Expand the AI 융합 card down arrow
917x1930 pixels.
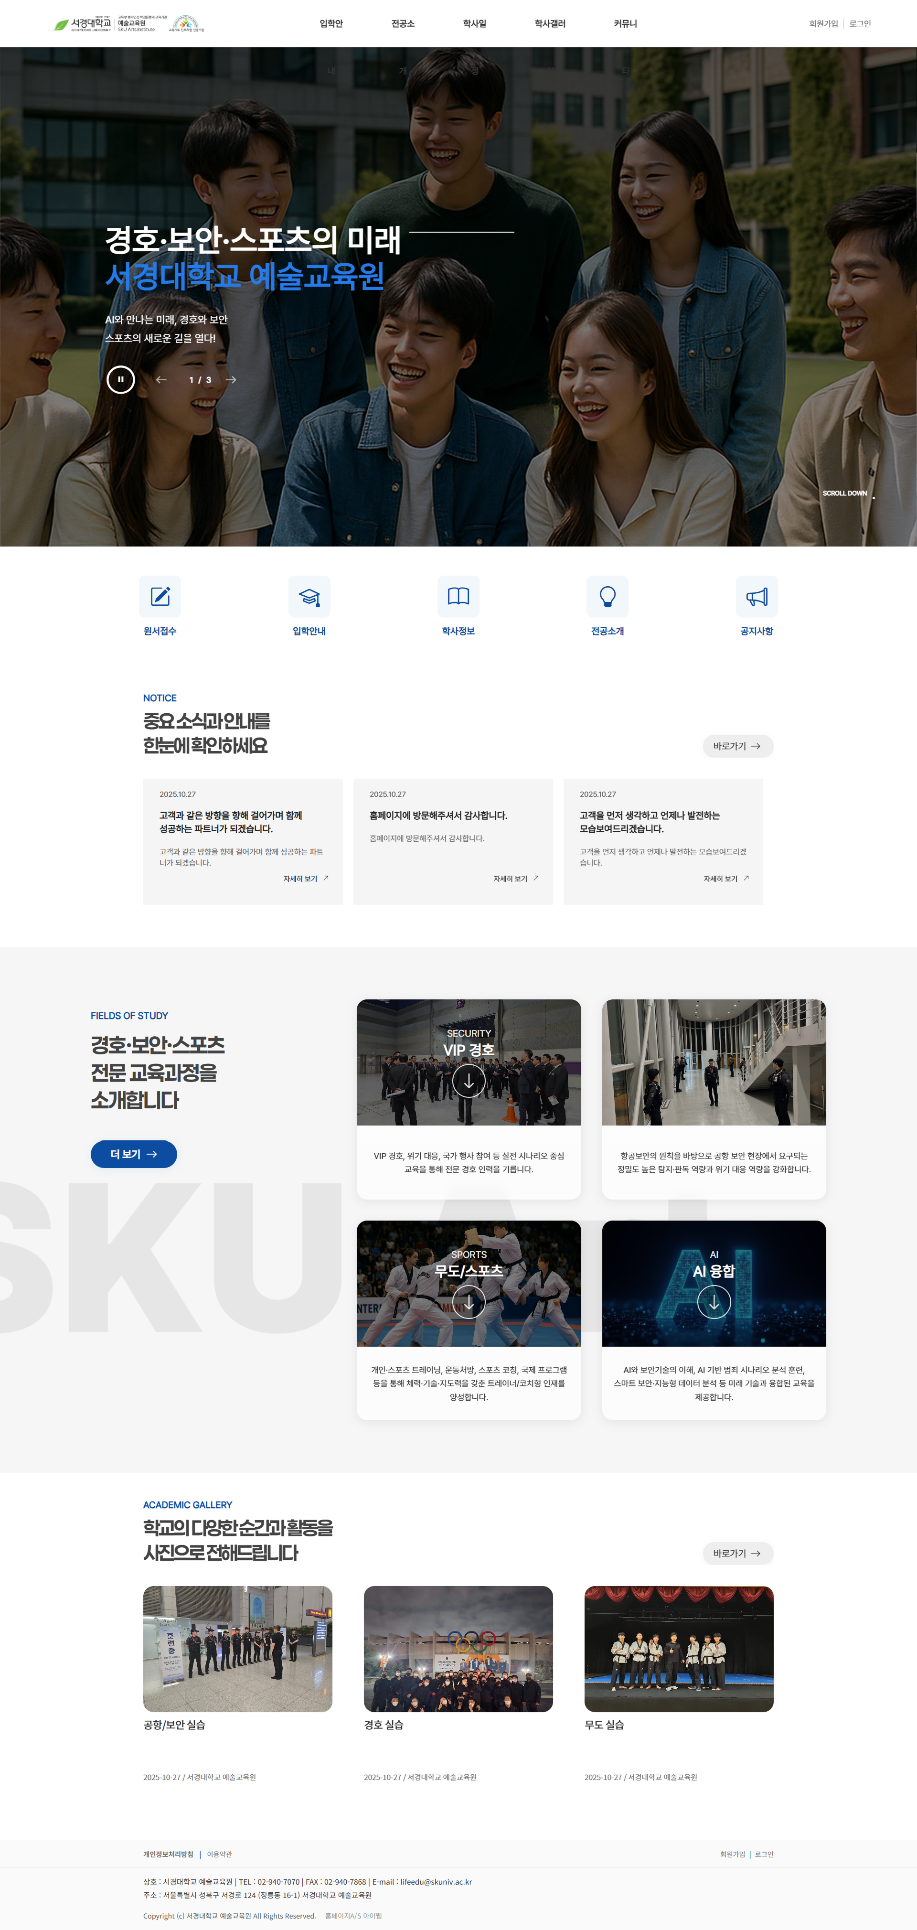(x=713, y=1302)
